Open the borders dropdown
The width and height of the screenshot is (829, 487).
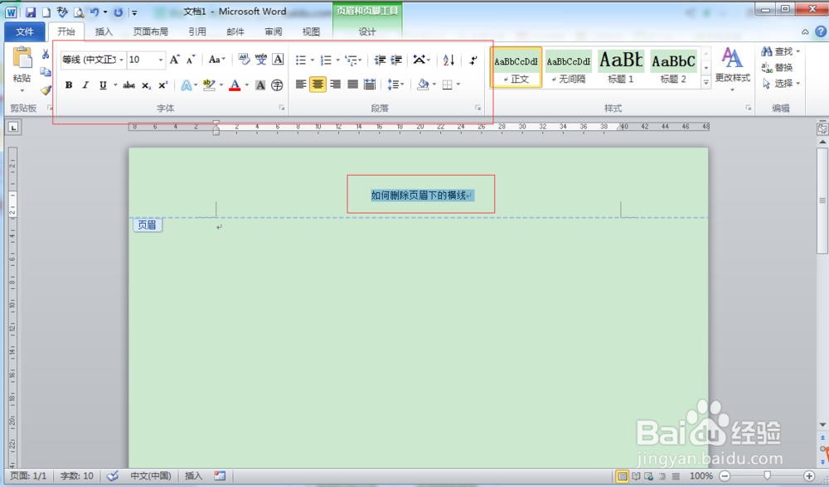[x=458, y=84]
